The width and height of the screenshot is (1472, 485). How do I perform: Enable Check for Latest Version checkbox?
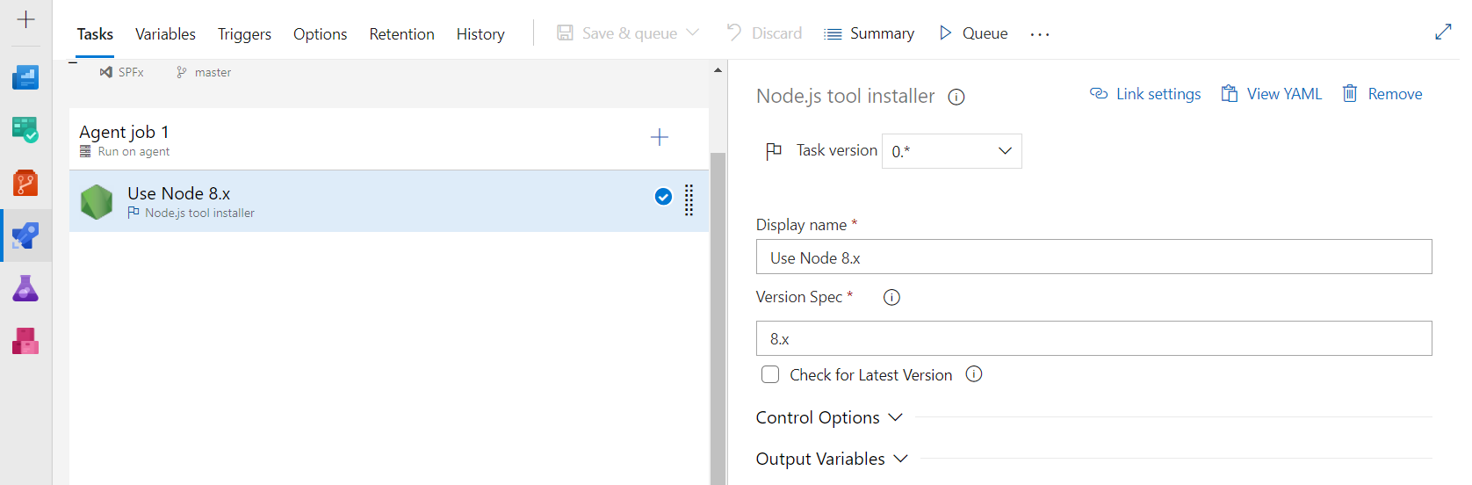tap(770, 374)
